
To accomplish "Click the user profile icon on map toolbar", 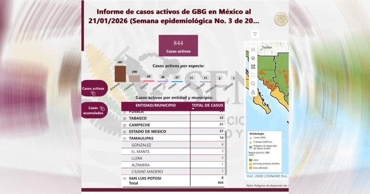I will coord(253,92).
